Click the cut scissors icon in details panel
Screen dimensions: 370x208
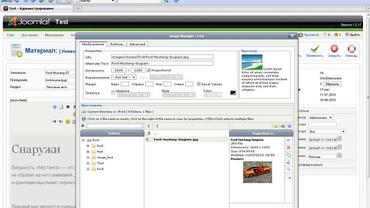pos(288,162)
